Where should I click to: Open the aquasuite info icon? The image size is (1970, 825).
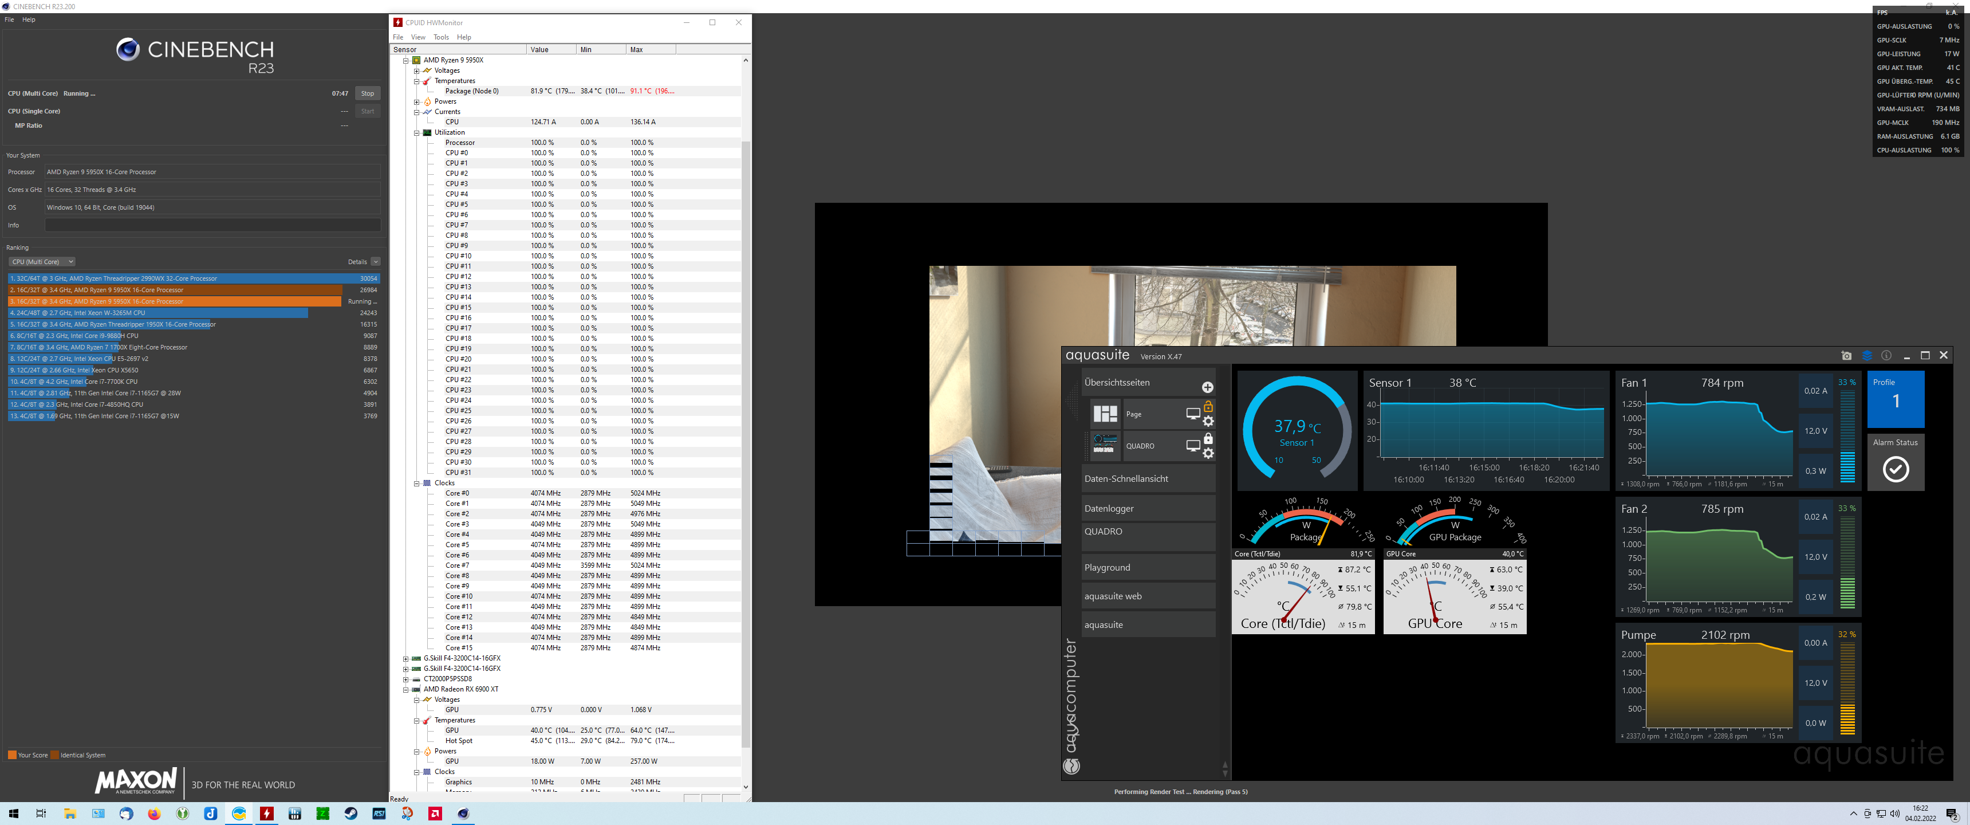[1886, 356]
